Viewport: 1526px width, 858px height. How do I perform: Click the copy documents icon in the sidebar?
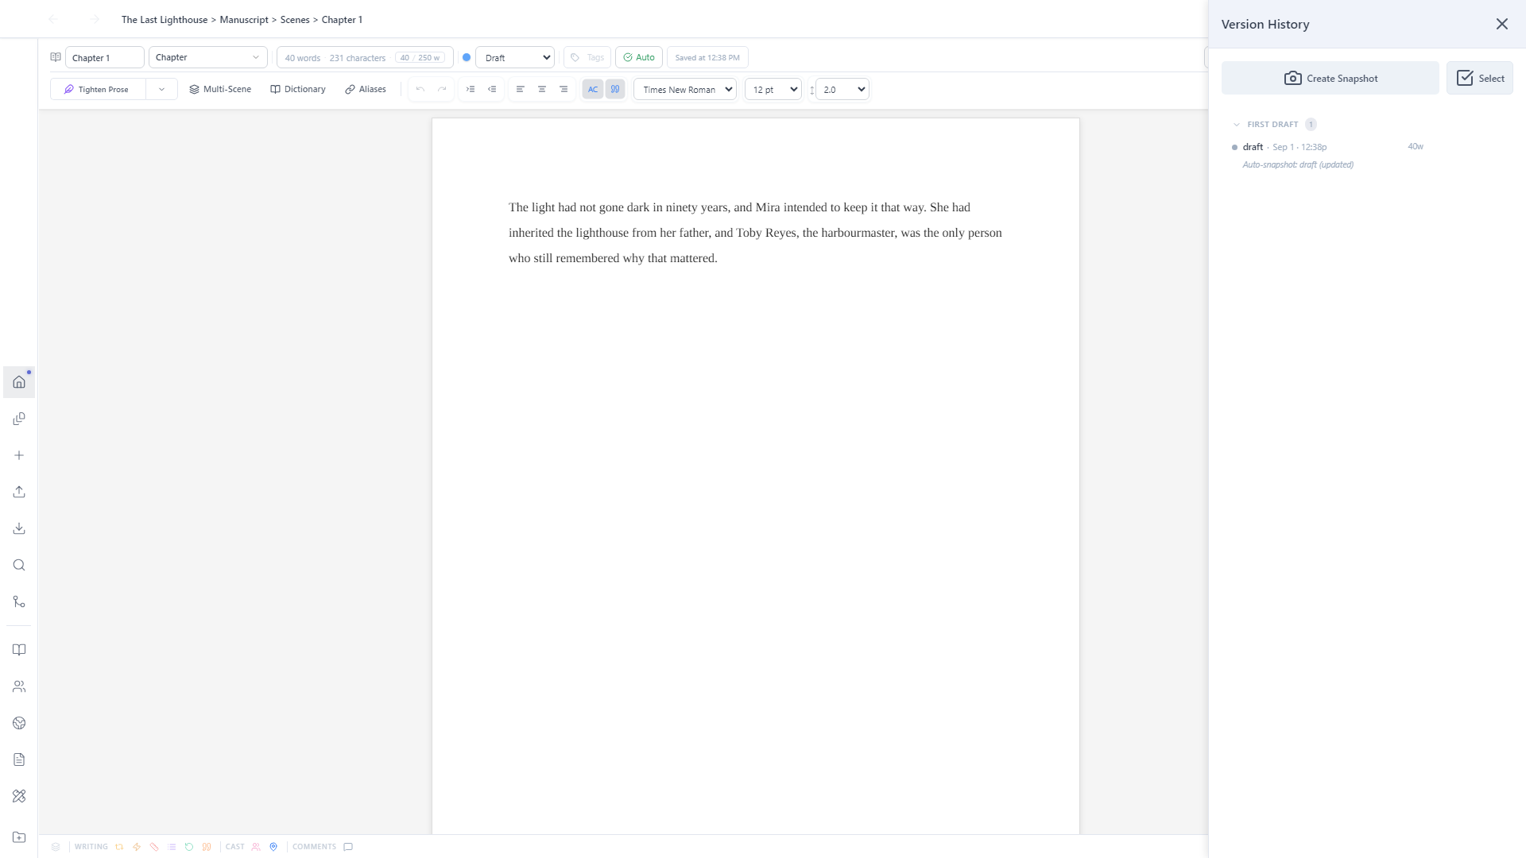tap(19, 419)
